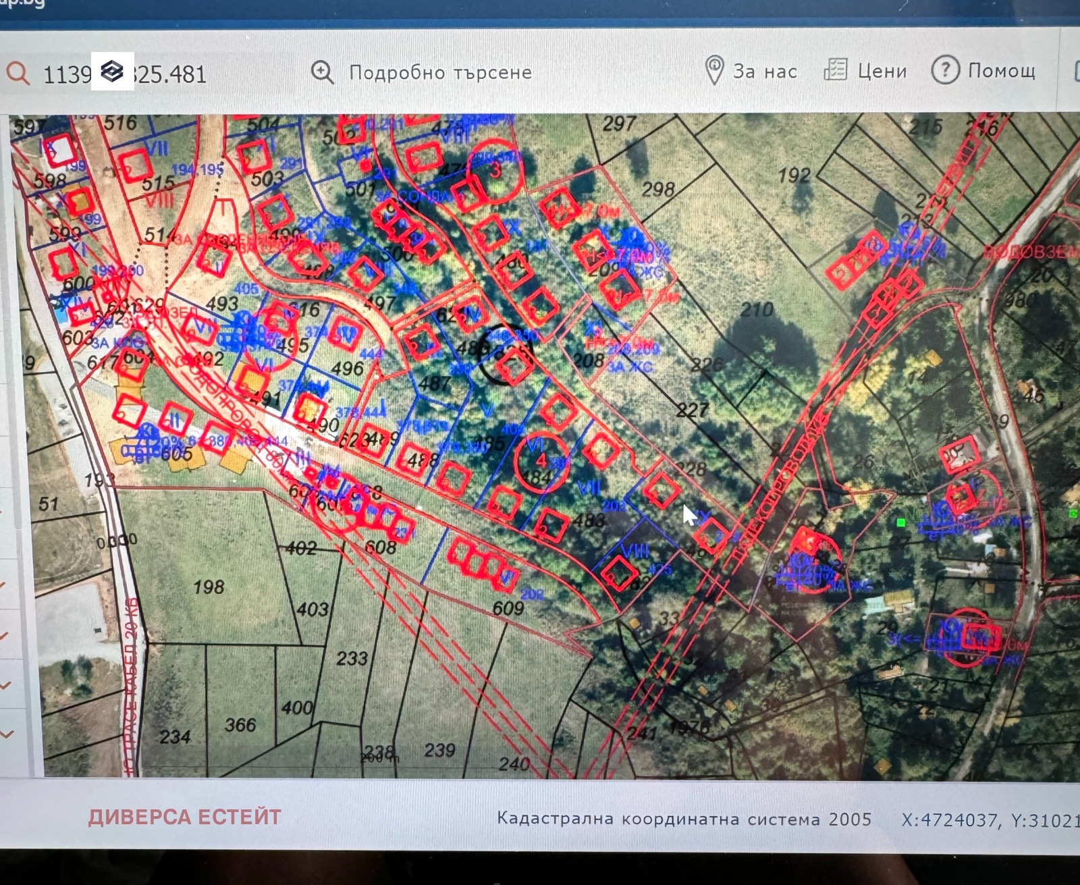
Task: Expand the topmost chevron in the left panel
Action: click(4, 585)
